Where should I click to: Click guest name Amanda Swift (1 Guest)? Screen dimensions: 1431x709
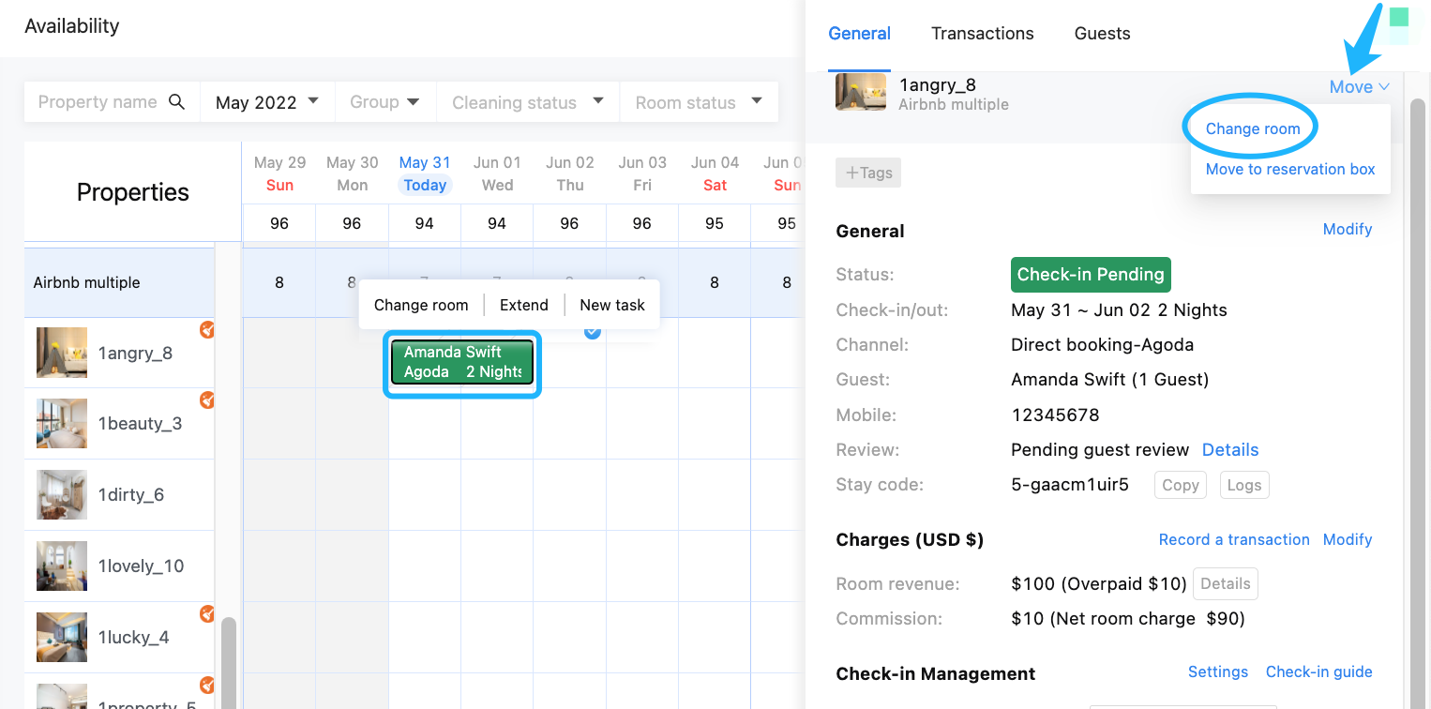(x=1109, y=380)
